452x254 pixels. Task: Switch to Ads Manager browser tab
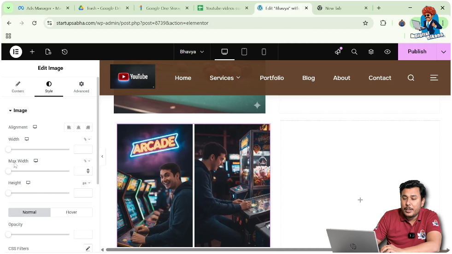43,8
